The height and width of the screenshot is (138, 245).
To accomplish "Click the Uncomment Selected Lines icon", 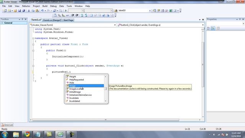I will (86, 15).
